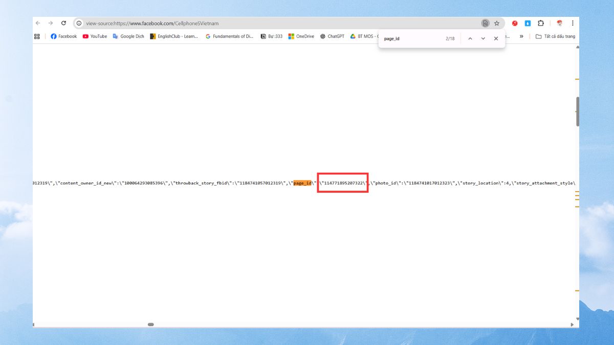Open the Extensions puzzle icon
The image size is (614, 345).
tap(541, 23)
